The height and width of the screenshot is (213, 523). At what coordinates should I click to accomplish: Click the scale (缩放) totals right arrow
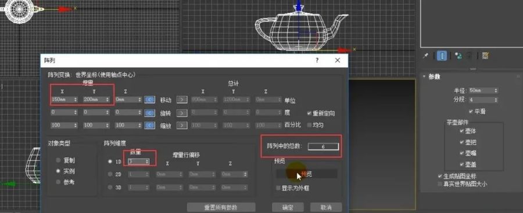click(x=182, y=125)
